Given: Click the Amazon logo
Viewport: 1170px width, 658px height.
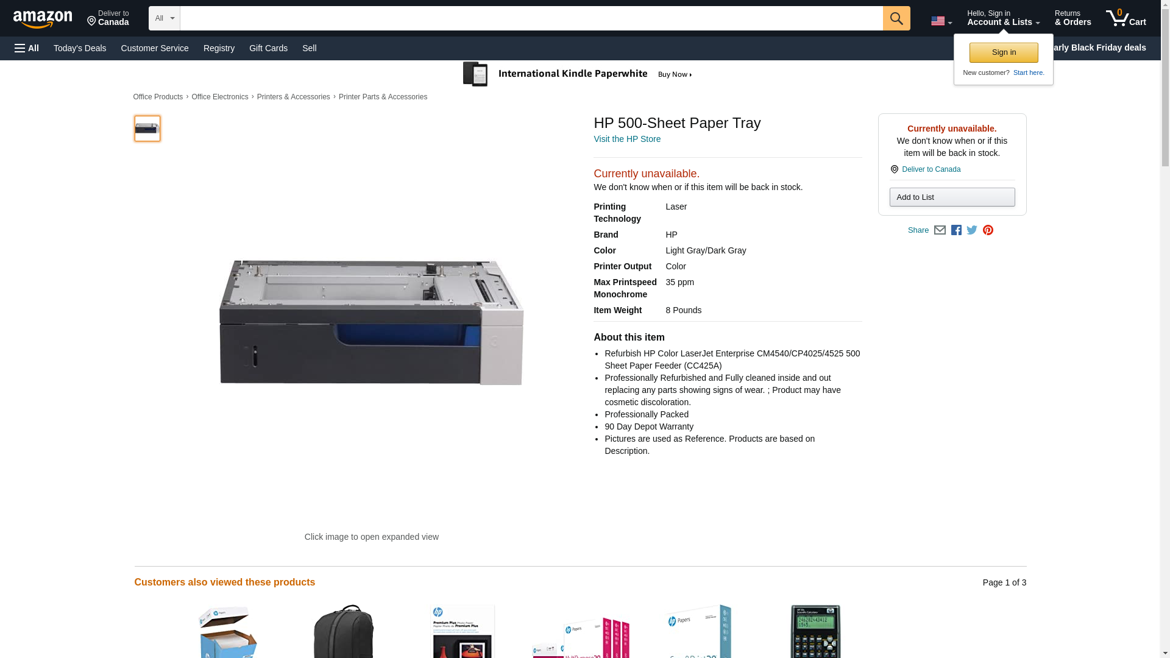Looking at the screenshot, I should pos(43,19).
